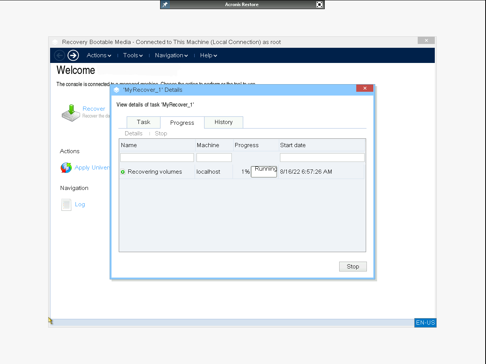
Task: Click the Stop button at dialog bottom
Action: [x=353, y=267]
